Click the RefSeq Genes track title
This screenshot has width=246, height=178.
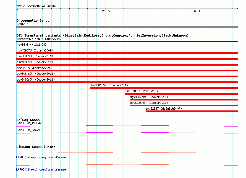point(28,120)
